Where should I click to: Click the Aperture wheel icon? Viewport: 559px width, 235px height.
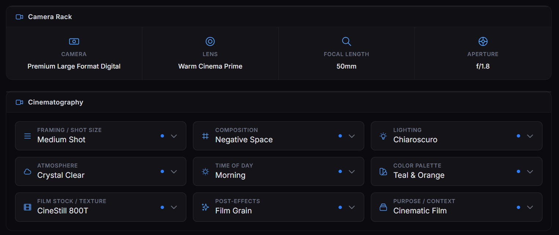(483, 41)
